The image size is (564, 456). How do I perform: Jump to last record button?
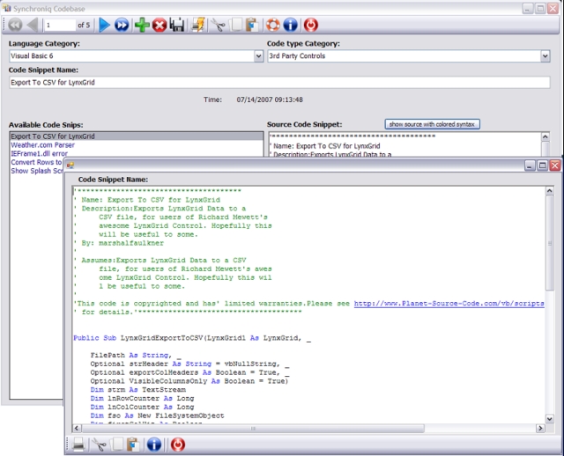tap(122, 25)
